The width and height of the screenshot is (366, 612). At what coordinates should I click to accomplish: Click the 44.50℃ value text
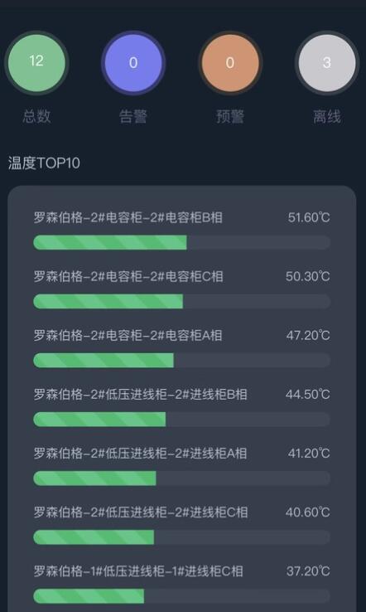pos(307,394)
